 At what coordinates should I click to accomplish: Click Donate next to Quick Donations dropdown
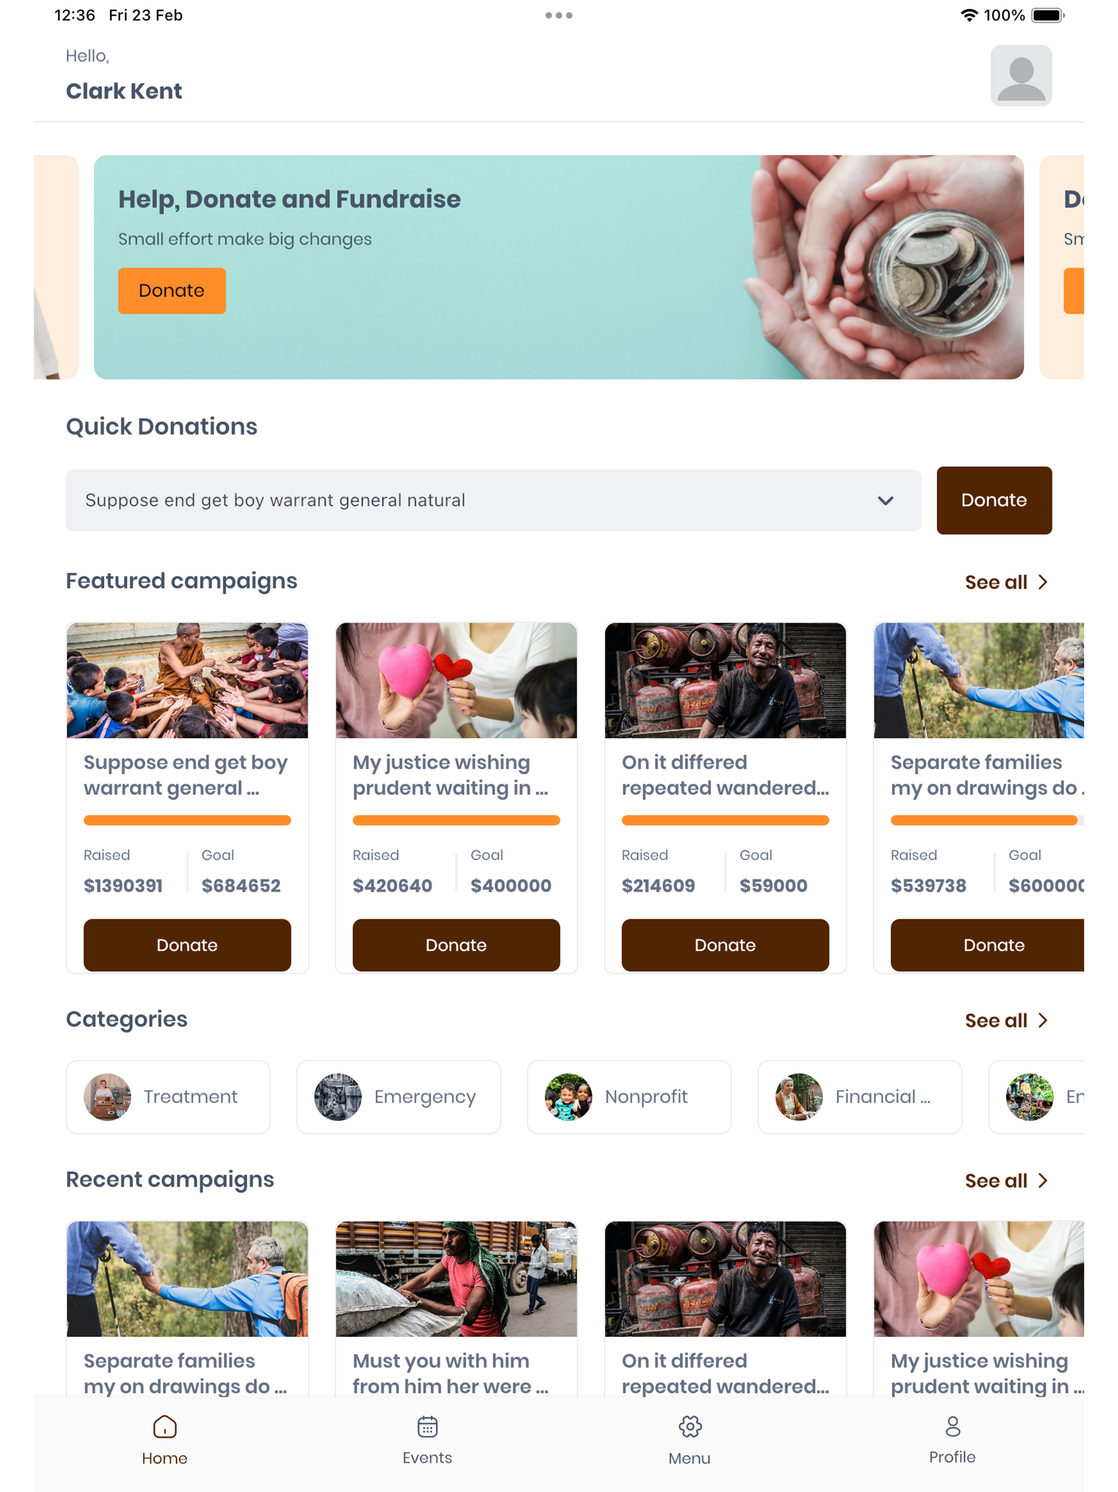coord(993,500)
